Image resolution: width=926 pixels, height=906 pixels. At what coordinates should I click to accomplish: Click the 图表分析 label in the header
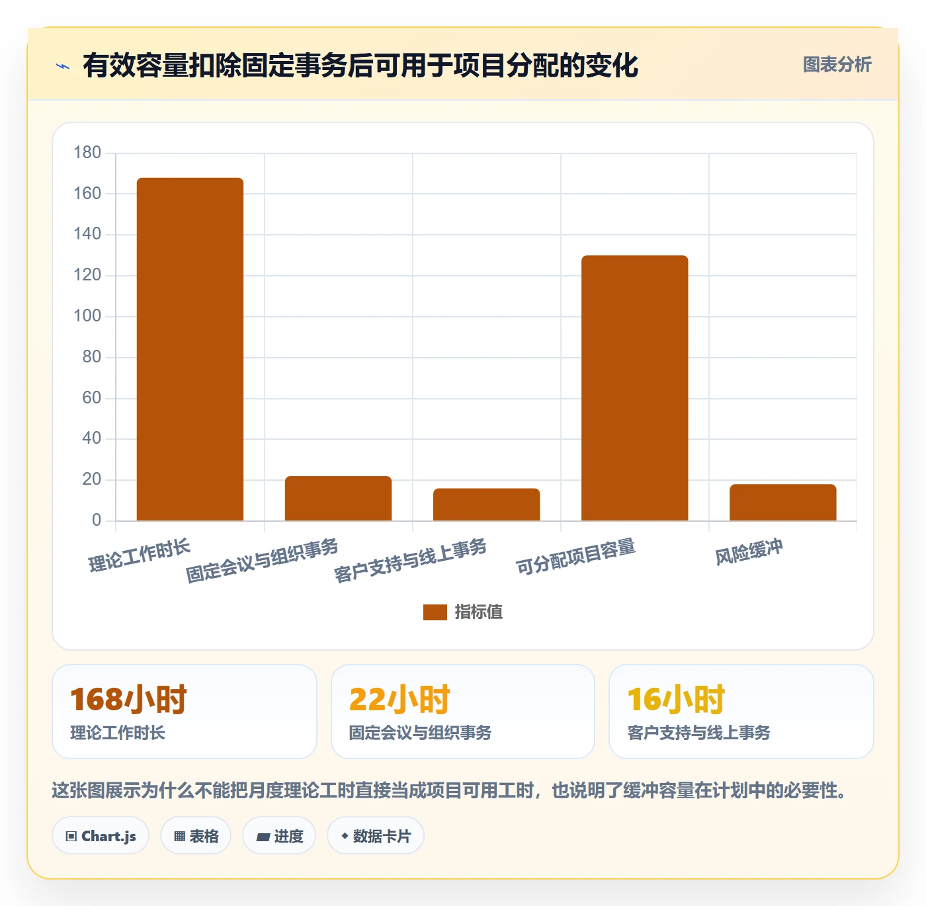click(x=837, y=65)
